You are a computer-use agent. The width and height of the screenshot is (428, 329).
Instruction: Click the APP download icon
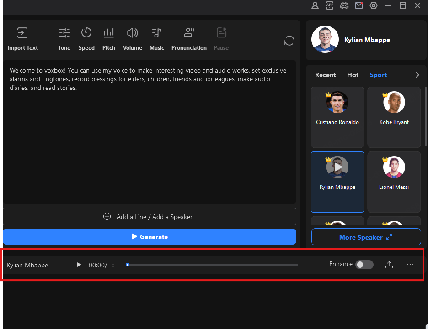point(330,5)
